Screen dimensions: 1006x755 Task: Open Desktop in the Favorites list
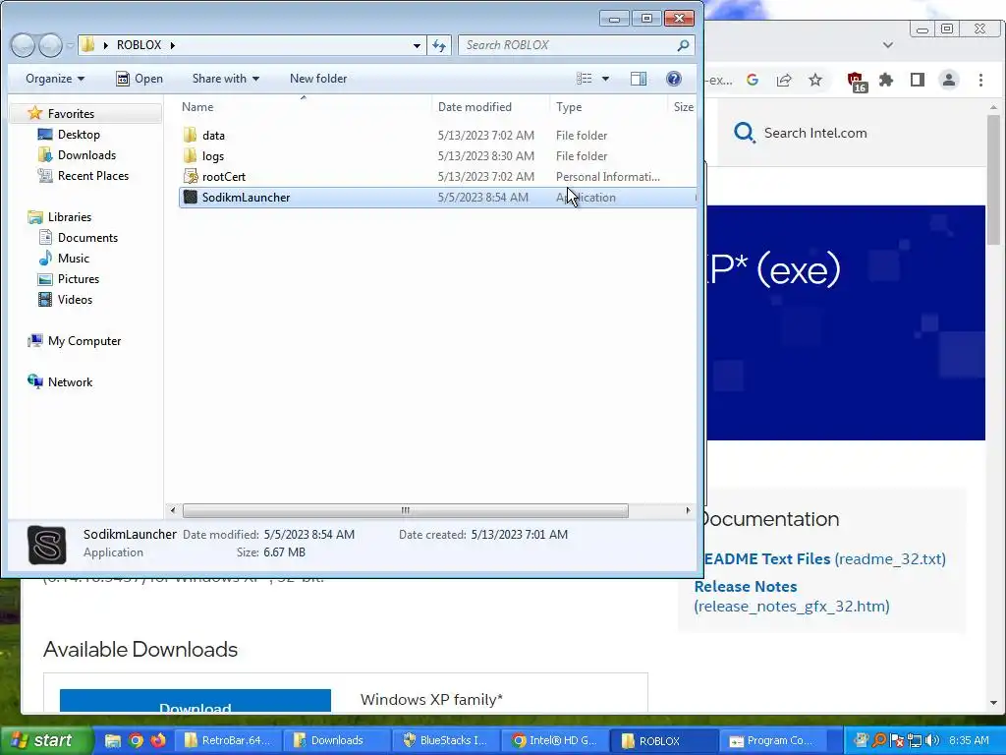pyautogui.click(x=79, y=134)
